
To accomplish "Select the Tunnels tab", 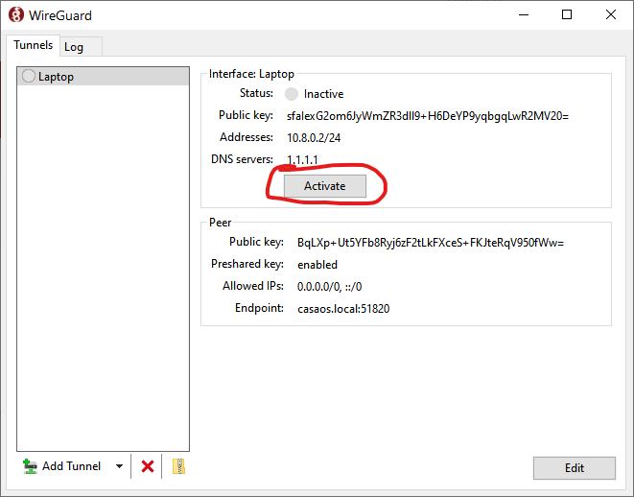I will (33, 45).
